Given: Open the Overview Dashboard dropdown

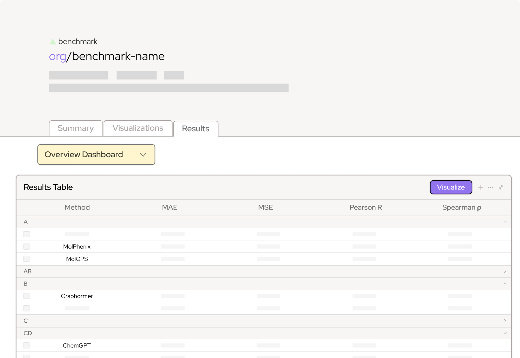Looking at the screenshot, I should coord(96,154).
